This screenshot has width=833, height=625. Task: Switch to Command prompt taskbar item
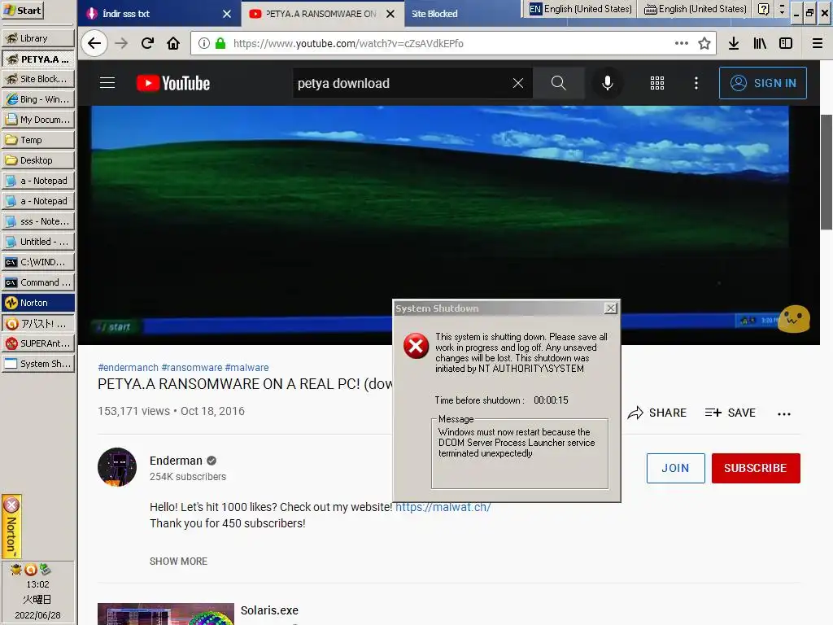(38, 282)
